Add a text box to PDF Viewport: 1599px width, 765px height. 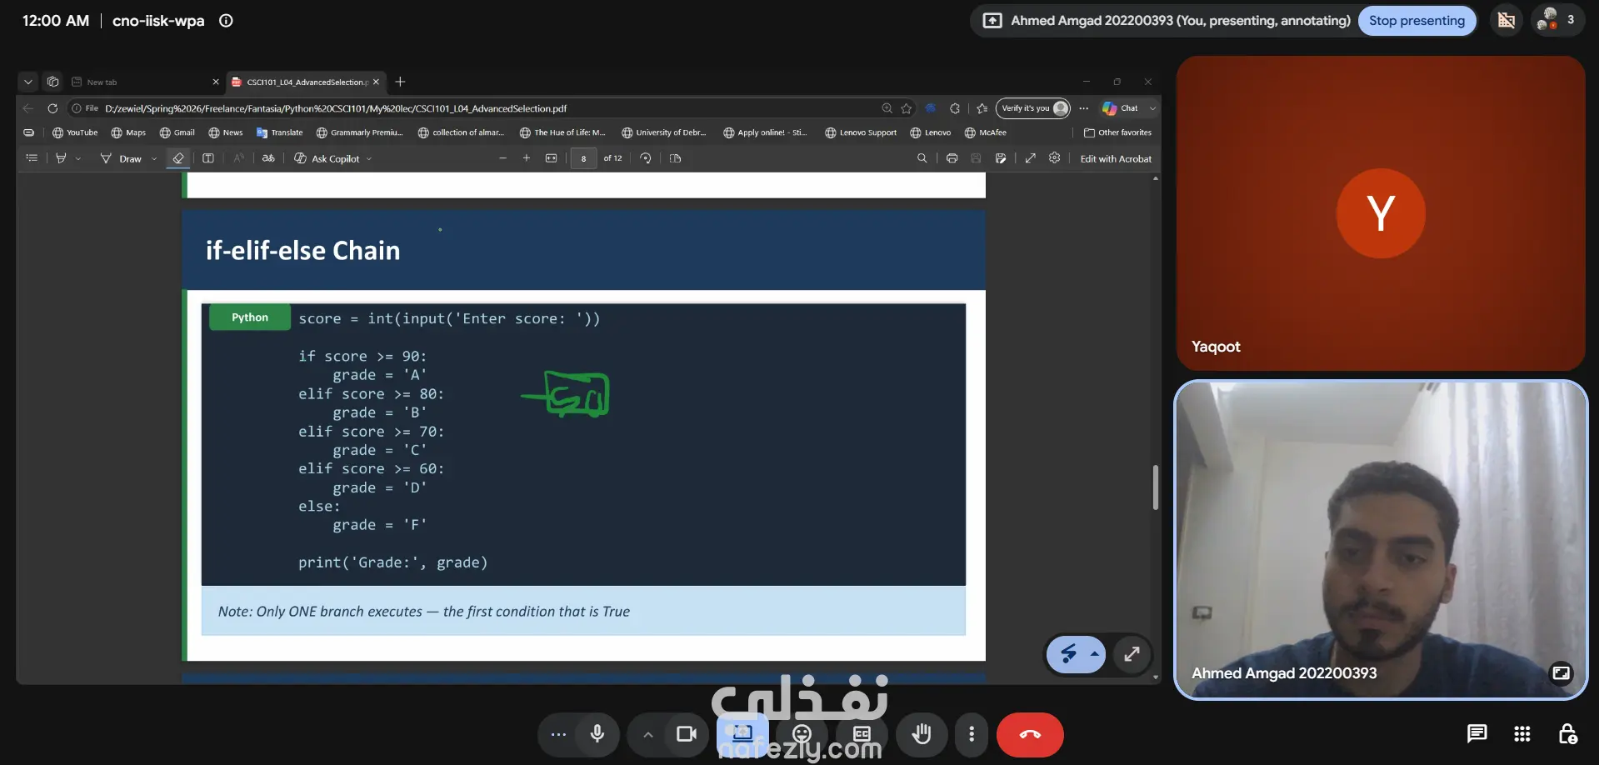(x=208, y=158)
